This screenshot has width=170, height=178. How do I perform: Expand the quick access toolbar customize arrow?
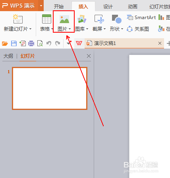point(68,43)
